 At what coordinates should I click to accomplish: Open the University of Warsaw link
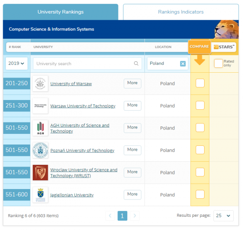(x=71, y=84)
